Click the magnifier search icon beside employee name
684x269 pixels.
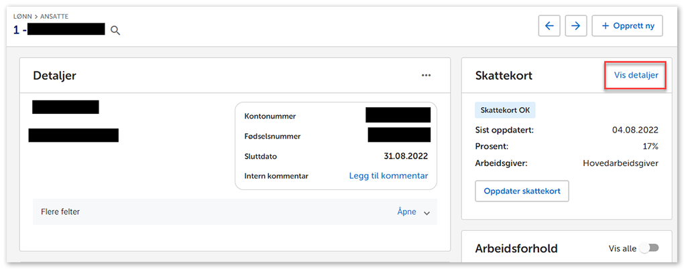[x=115, y=31]
